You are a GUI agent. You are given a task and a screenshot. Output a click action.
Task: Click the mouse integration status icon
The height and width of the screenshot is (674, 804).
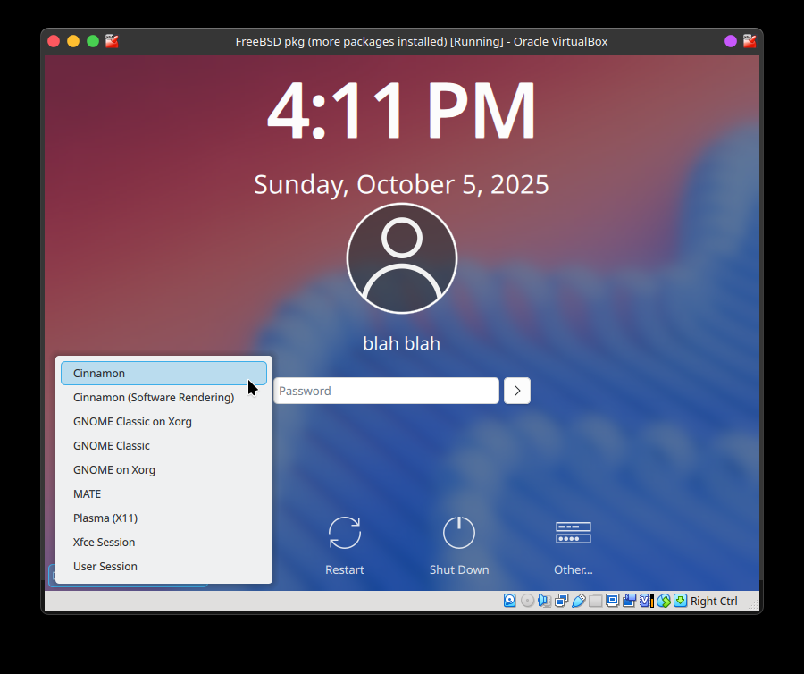pos(664,601)
